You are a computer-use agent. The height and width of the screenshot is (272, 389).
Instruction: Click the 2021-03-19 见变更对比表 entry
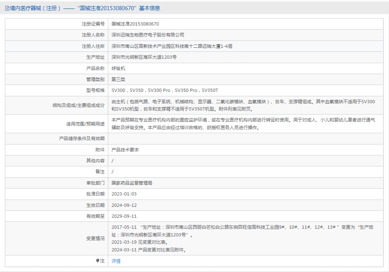pos(140,242)
